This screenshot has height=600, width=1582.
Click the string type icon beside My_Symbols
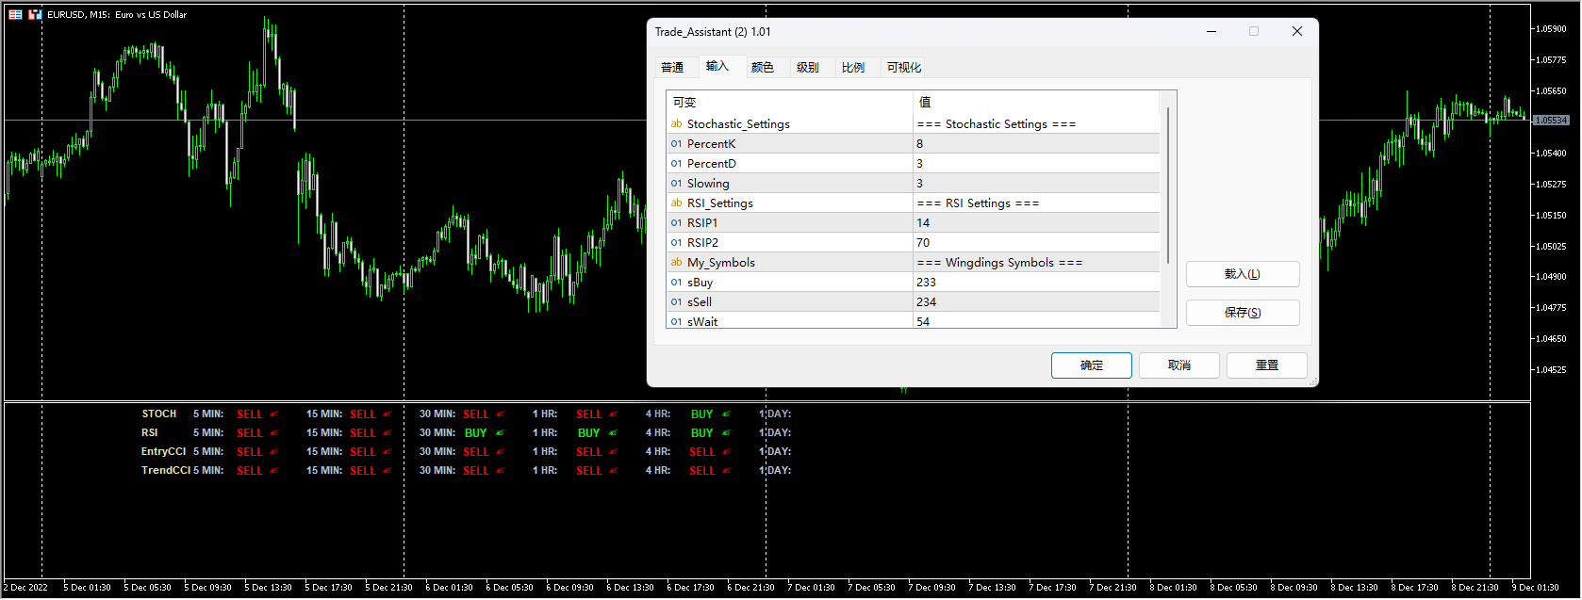[676, 263]
